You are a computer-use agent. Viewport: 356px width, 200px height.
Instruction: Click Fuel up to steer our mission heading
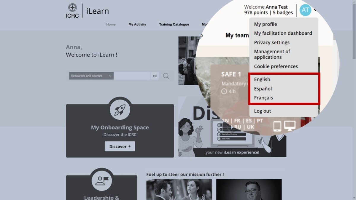click(185, 175)
